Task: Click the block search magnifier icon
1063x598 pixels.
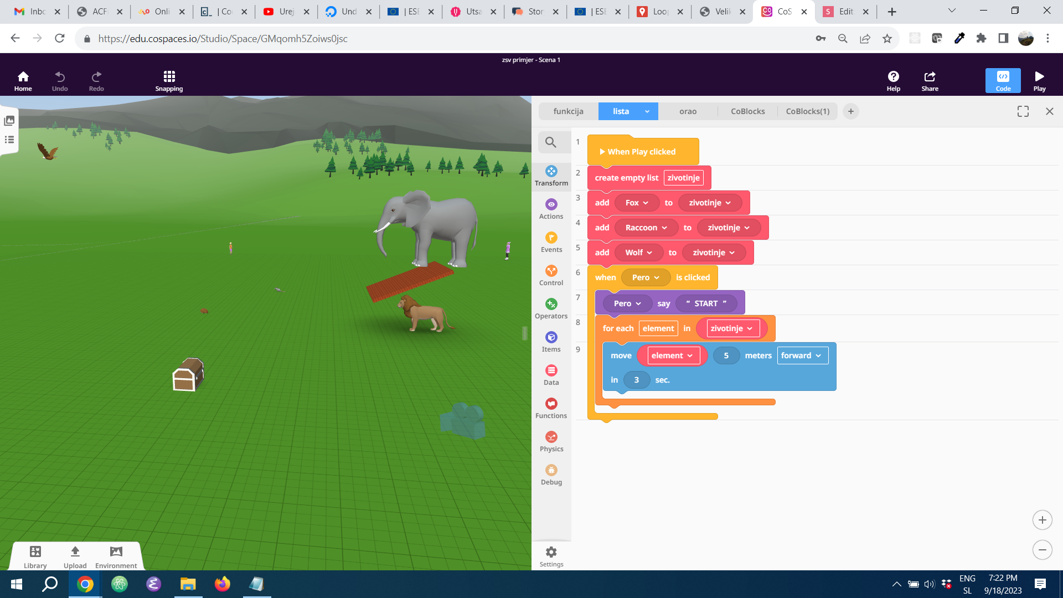Action: tap(550, 142)
